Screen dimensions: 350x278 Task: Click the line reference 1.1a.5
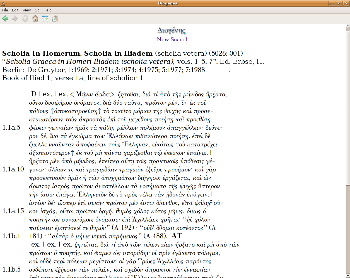11,128
